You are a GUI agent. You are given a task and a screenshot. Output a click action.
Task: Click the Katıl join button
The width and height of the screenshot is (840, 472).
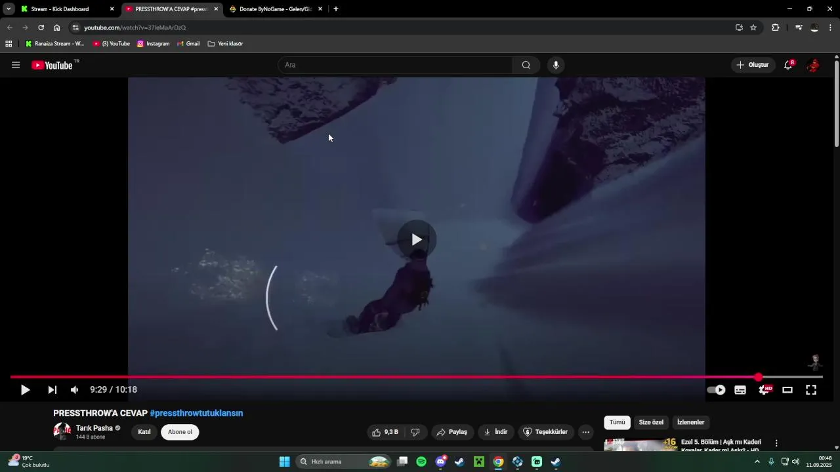point(144,432)
